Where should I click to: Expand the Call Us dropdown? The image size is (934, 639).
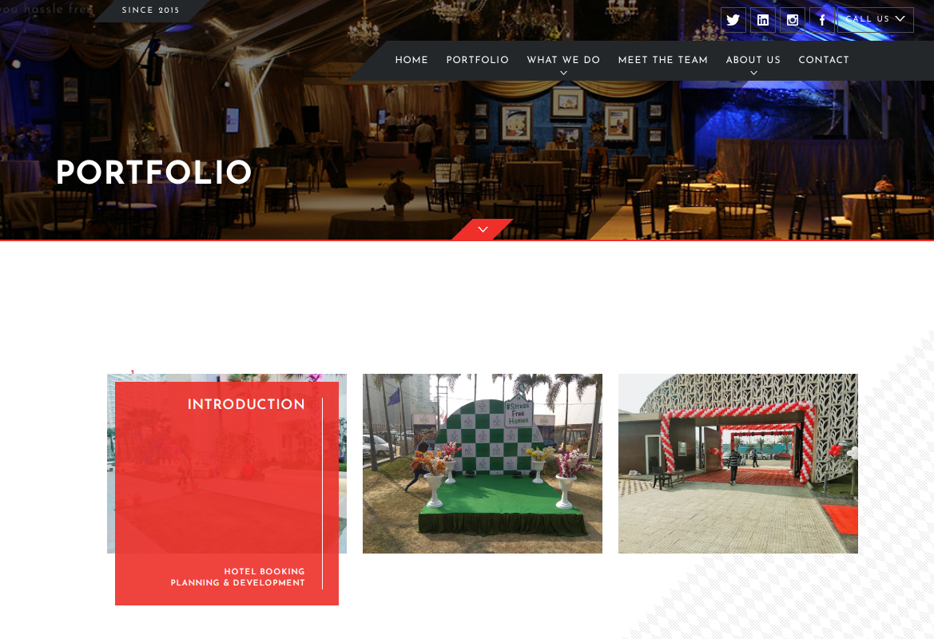pyautogui.click(x=875, y=20)
